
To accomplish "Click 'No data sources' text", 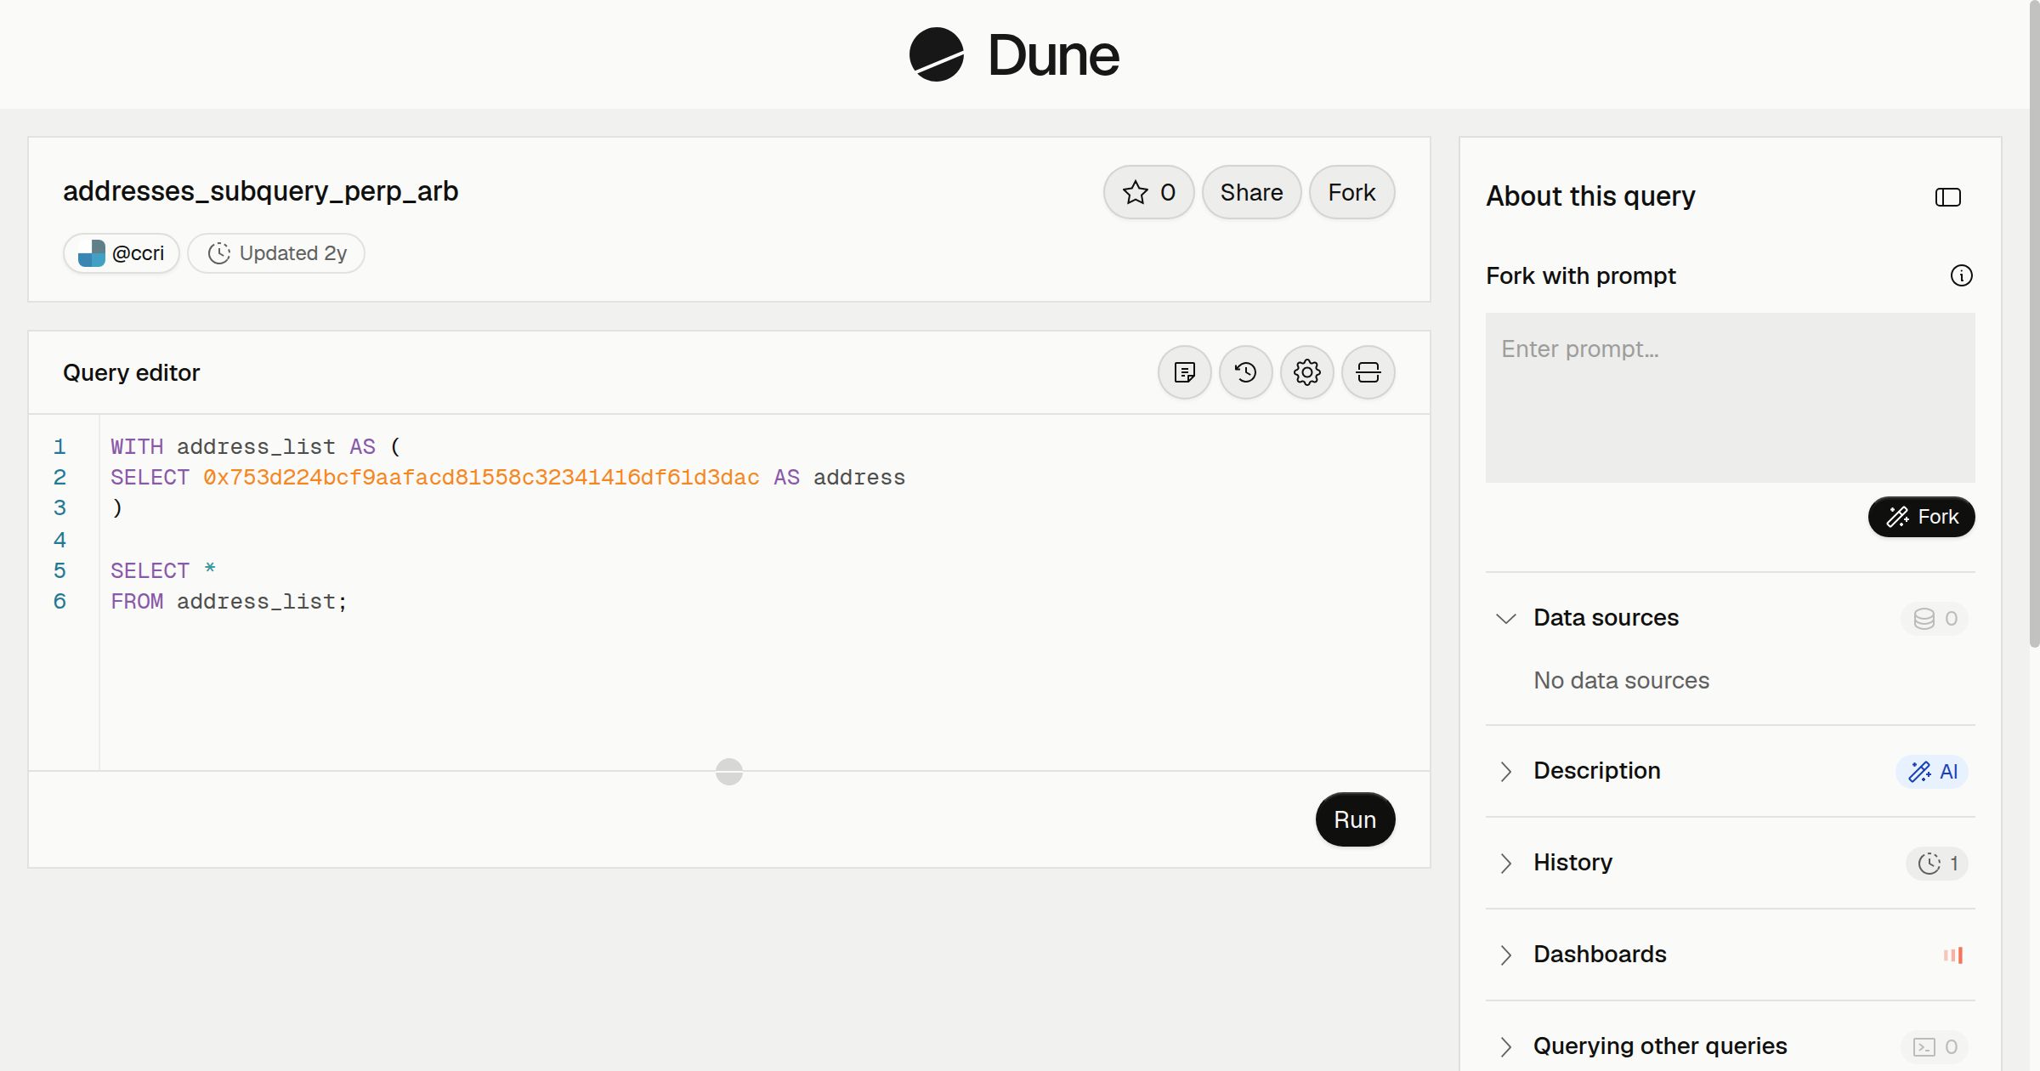I will [1621, 680].
